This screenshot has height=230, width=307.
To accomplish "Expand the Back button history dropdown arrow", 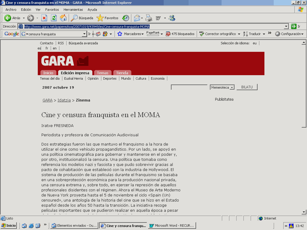I will click(24, 18).
